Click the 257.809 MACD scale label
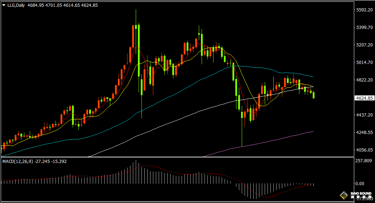375x203 pixels. coord(364,161)
